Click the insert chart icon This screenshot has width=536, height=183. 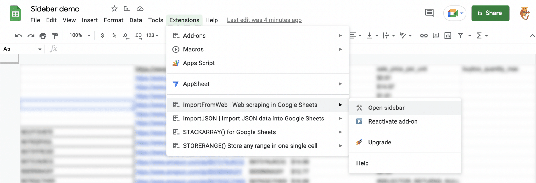coord(448,35)
